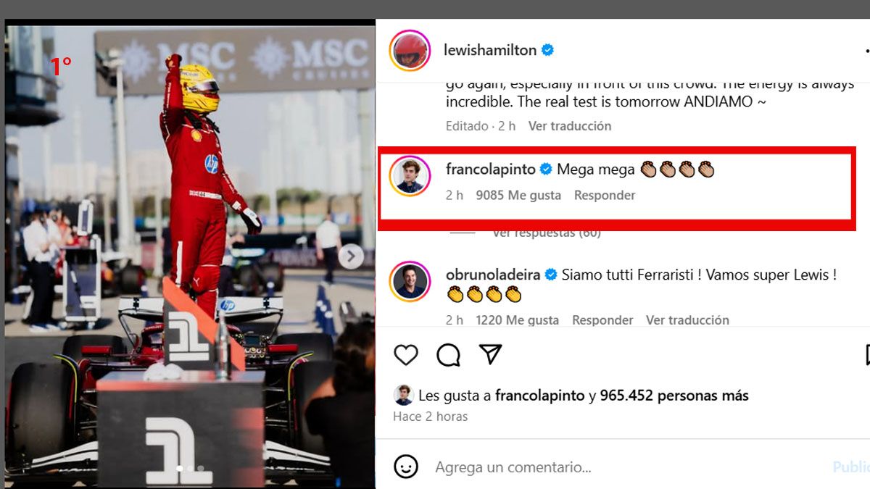Like the post with the heart icon
Image resolution: width=870 pixels, height=489 pixels.
point(406,355)
